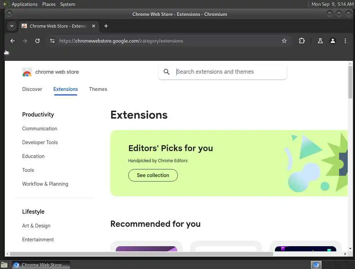Open the Art & Design category

pyautogui.click(x=36, y=226)
